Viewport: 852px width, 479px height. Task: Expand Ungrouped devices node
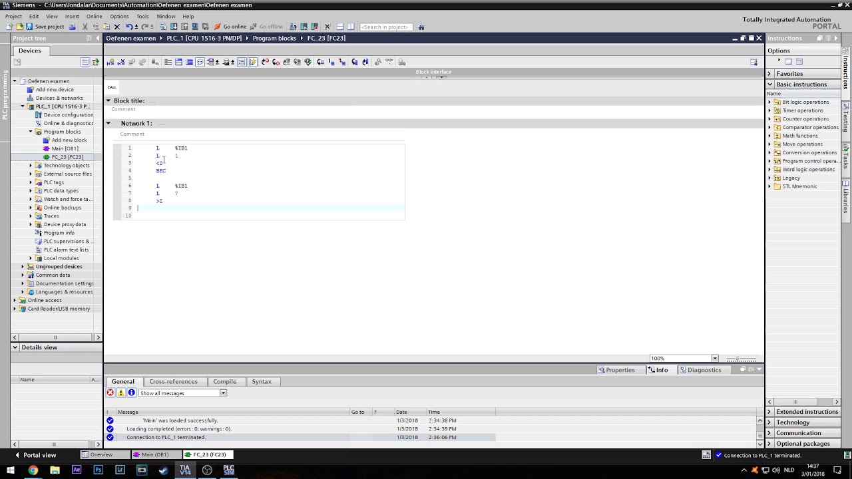coord(23,267)
